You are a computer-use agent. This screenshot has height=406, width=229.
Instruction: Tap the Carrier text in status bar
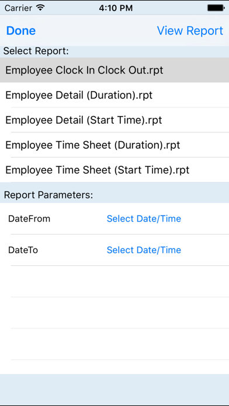(19, 8)
